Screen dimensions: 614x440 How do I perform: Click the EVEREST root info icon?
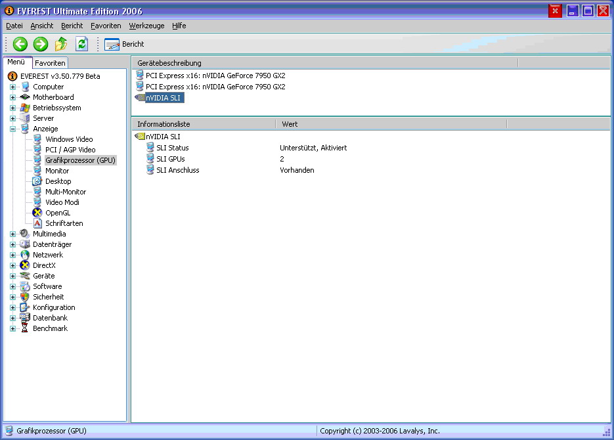[12, 76]
